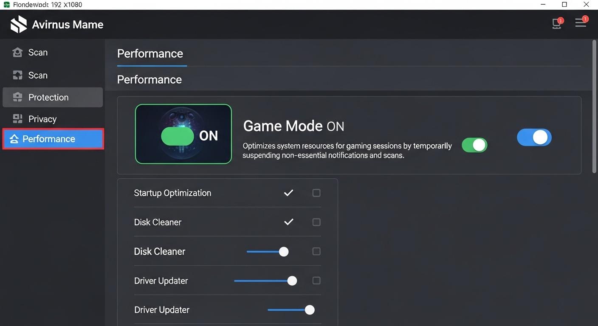Image resolution: width=598 pixels, height=326 pixels.
Task: Select the Performance tab at the top
Action: point(150,54)
